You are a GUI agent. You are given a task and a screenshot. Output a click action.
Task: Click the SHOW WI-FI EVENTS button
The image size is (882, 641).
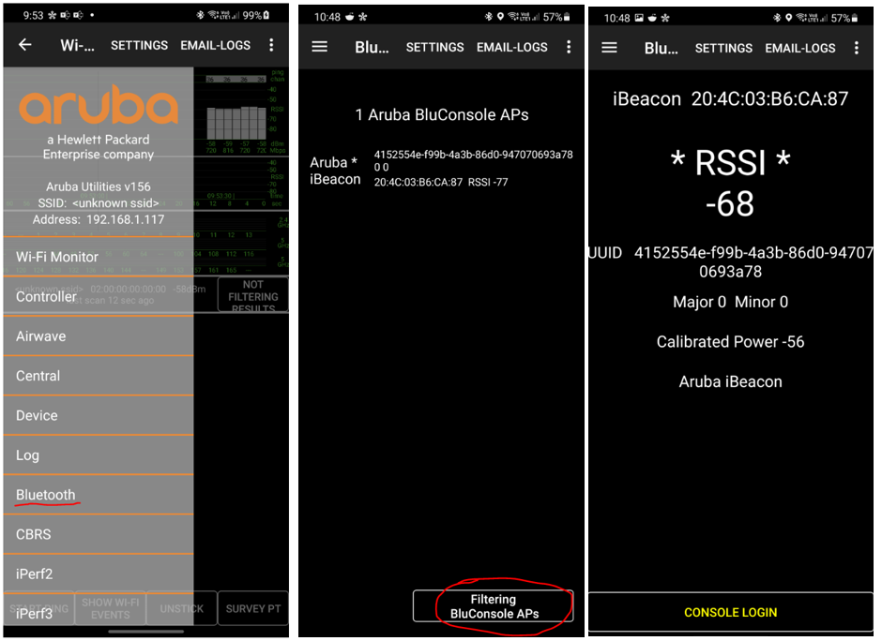coord(110,608)
